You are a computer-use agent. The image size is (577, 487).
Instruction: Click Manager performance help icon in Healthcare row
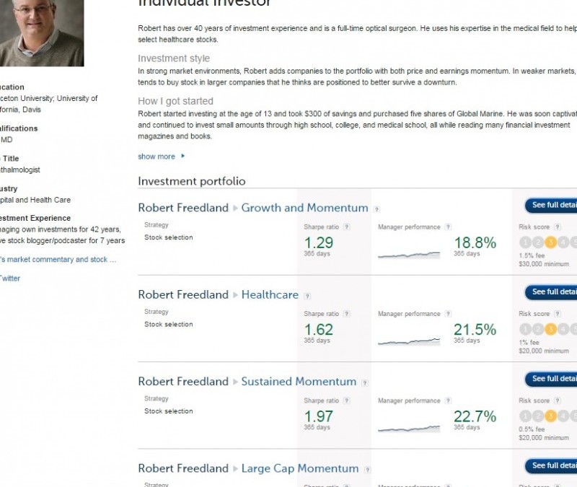(x=448, y=314)
